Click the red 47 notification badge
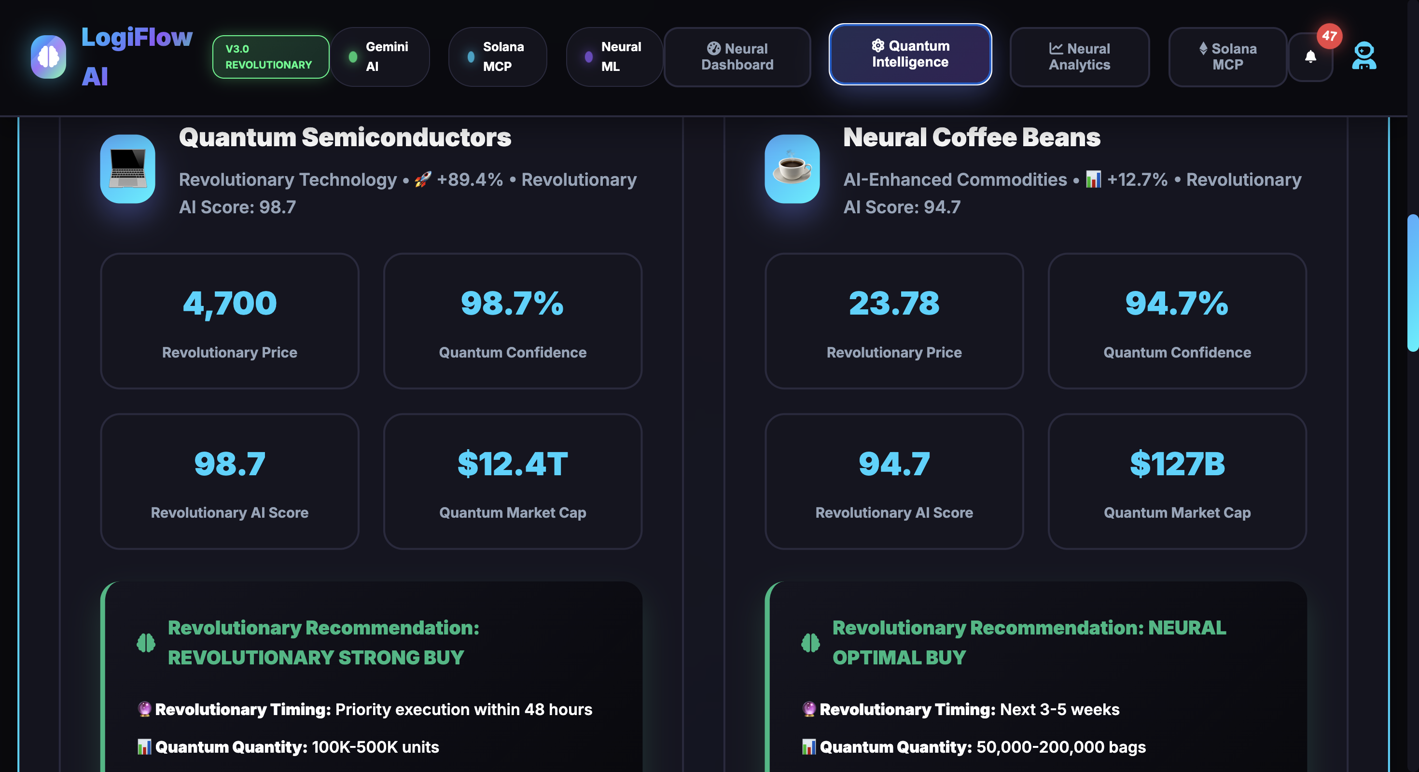This screenshot has height=772, width=1419. click(1329, 36)
